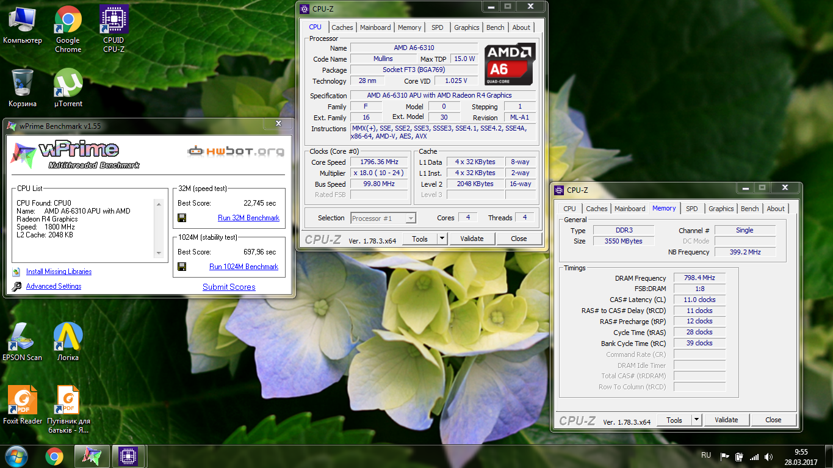
Task: Open Путівник для батьків PDF file
Action: click(x=68, y=409)
